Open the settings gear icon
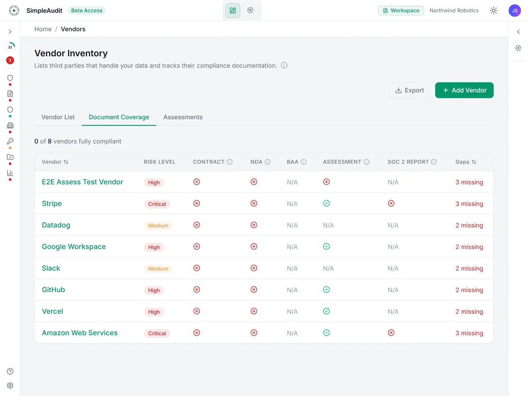 10,385
